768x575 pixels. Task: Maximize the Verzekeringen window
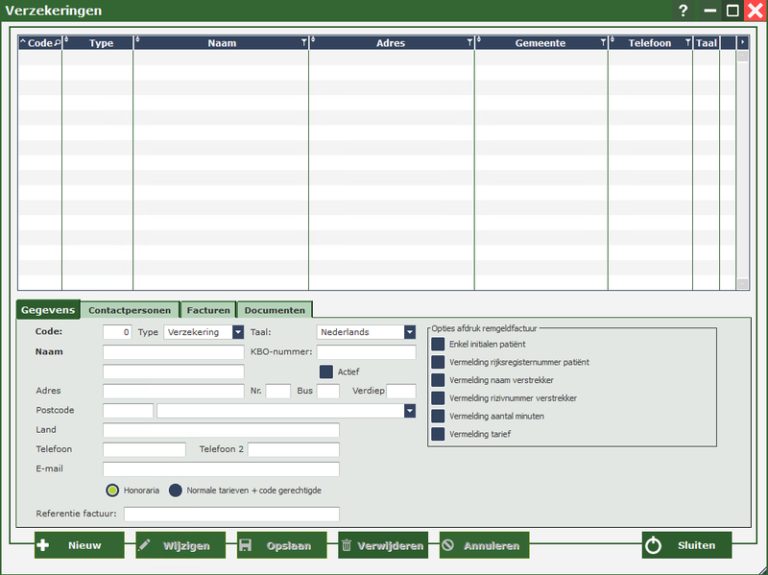[x=732, y=11]
